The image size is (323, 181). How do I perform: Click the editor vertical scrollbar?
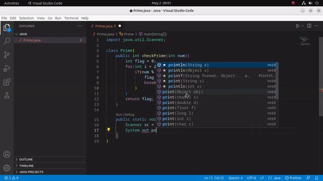(x=321, y=76)
